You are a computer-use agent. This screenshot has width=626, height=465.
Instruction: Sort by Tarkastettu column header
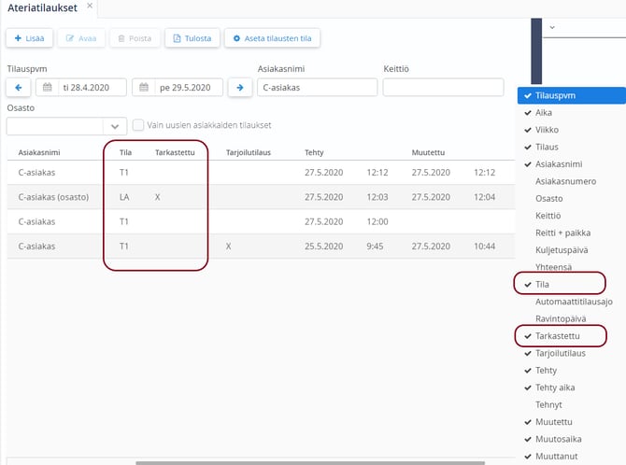(x=175, y=152)
